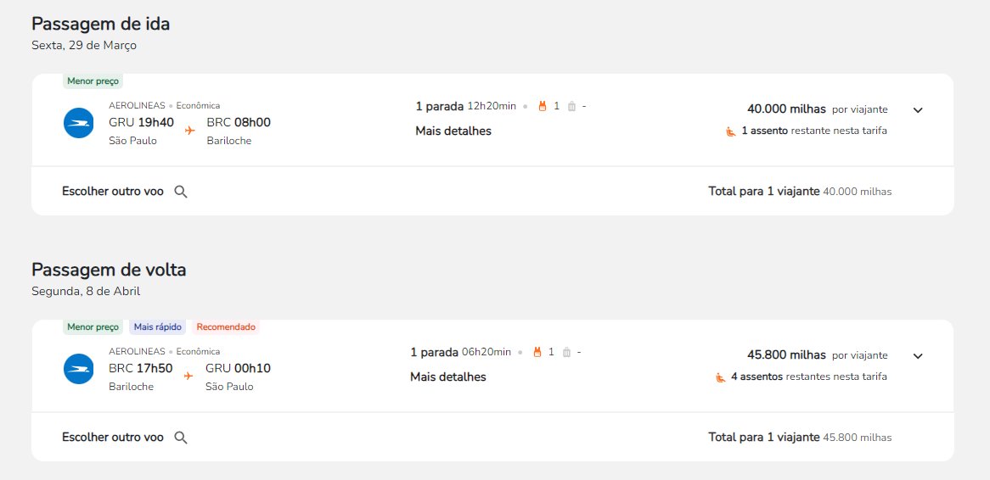Choose another return flight via Escolher outro voo

(x=112, y=437)
